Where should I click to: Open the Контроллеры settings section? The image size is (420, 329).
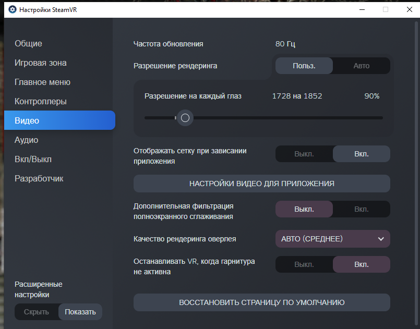tap(41, 101)
